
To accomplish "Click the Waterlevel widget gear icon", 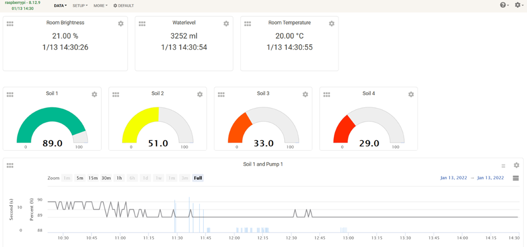I will (x=226, y=24).
